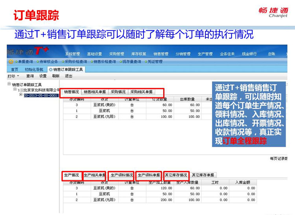Switch to 生产领料单据 tab

tap(149, 175)
